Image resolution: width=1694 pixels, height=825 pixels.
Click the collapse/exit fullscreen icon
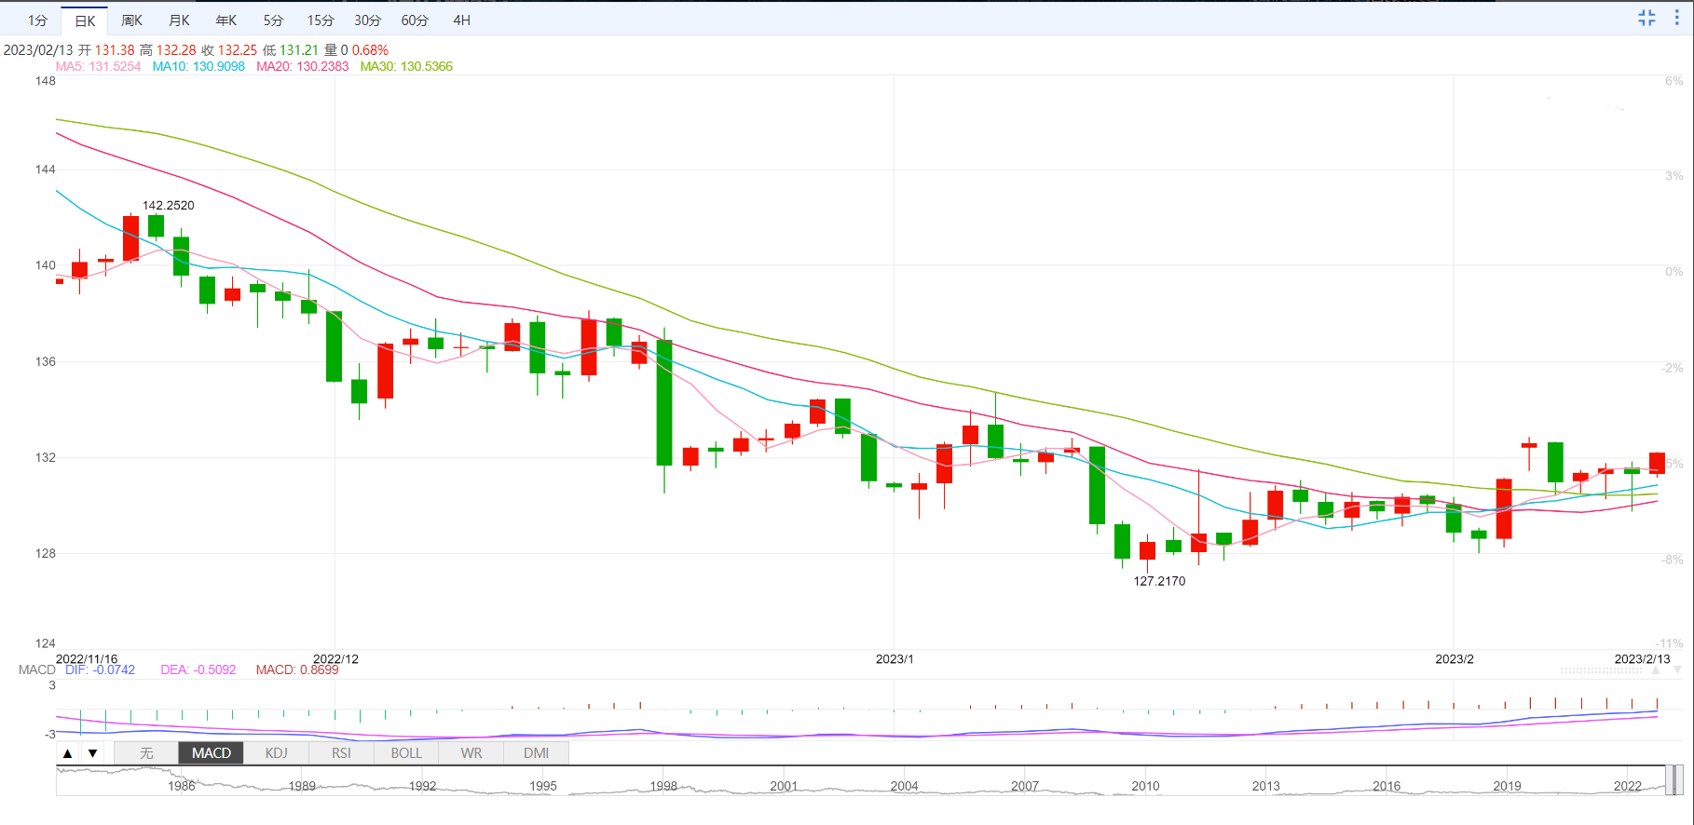[x=1646, y=18]
